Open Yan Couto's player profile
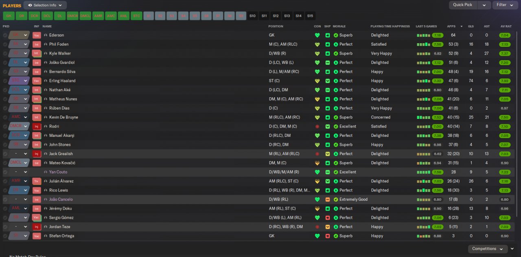521x257 pixels. (58, 172)
